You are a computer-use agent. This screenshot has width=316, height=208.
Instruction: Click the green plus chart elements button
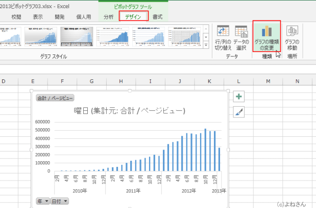(239, 97)
